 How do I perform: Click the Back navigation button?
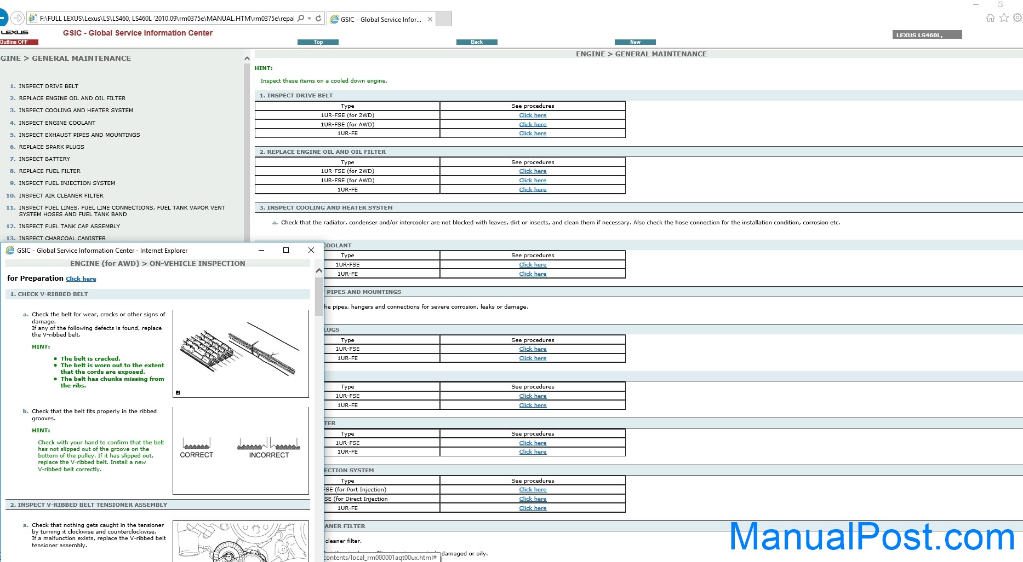click(x=477, y=42)
